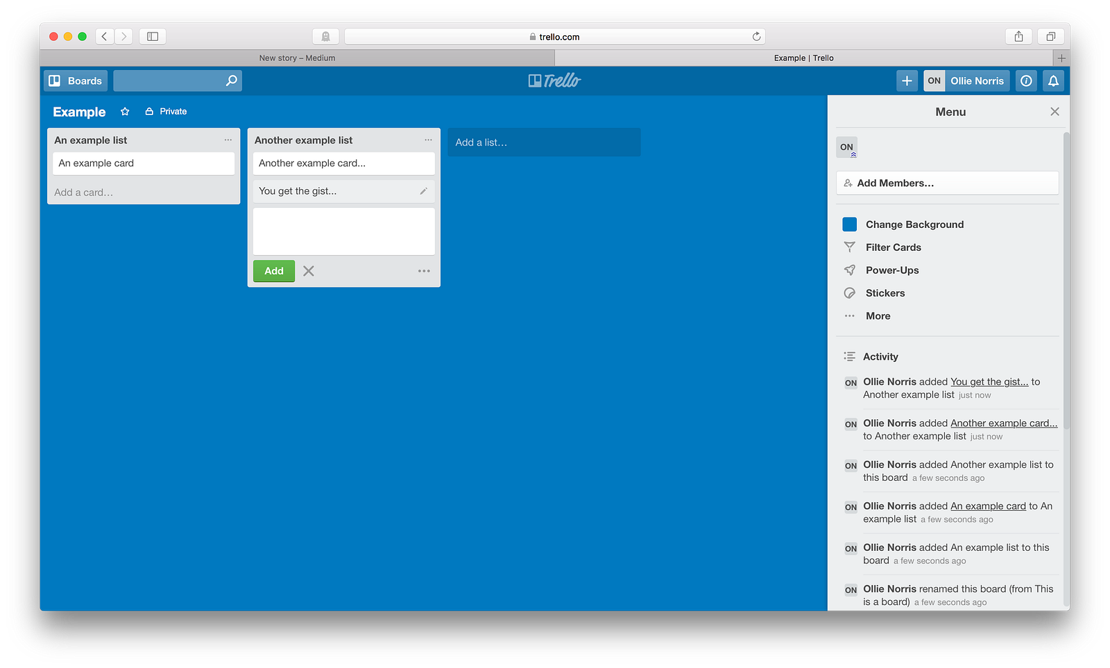
Task: Click the Trello logo in header
Action: (554, 81)
